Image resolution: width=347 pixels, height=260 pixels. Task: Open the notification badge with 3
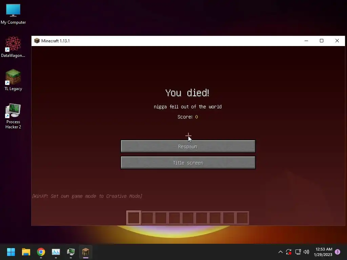click(x=338, y=252)
